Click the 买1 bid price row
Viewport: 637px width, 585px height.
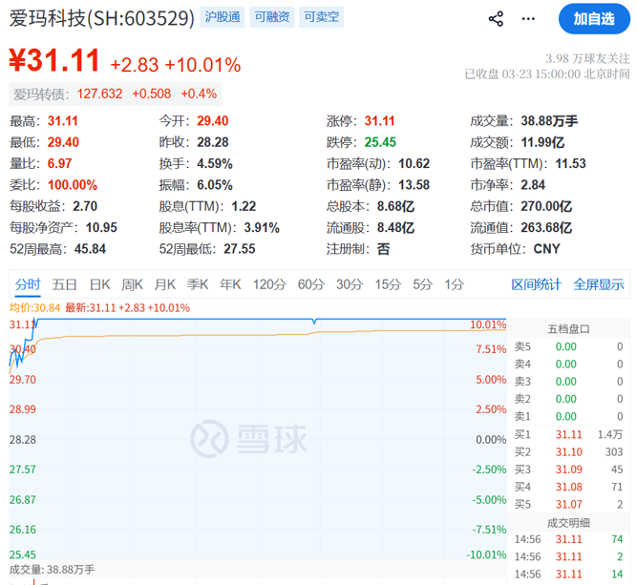[x=570, y=434]
